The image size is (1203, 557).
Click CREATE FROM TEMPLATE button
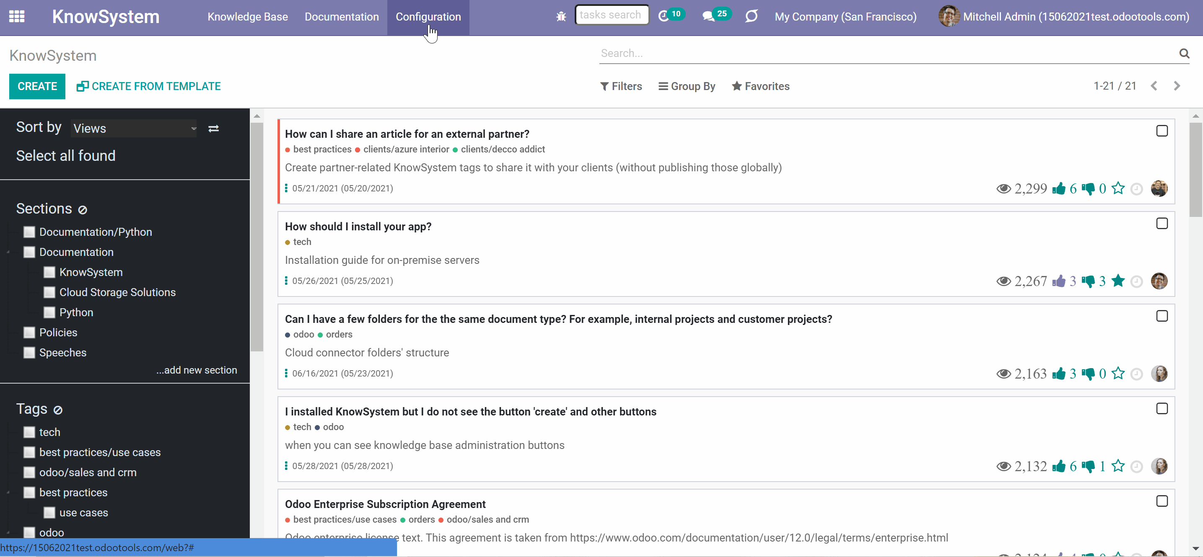point(148,86)
